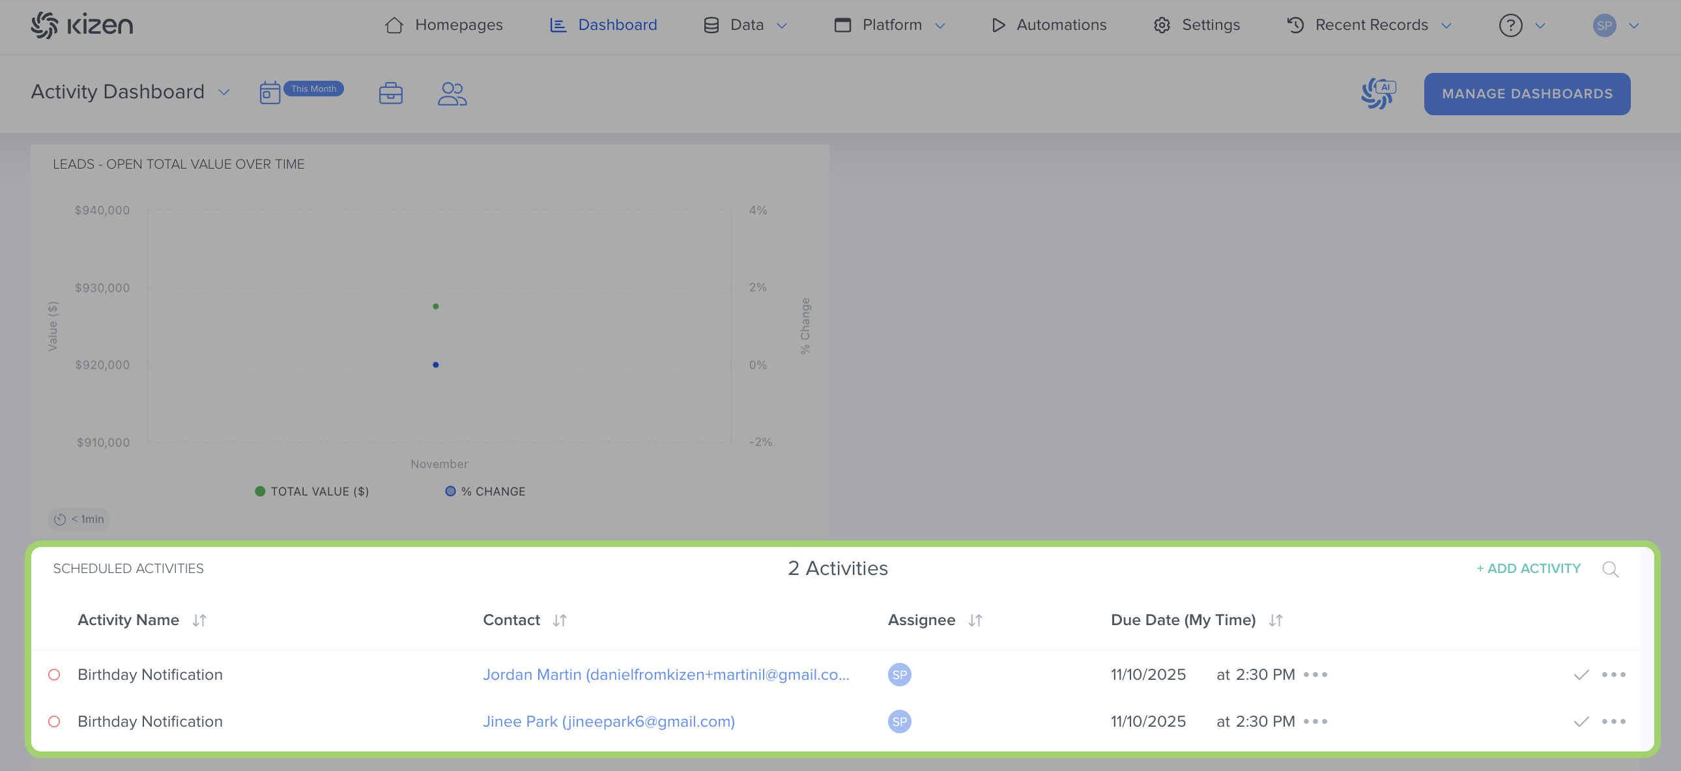
Task: Toggle circle for Jordan Martin Birthday Notification
Action: tap(55, 675)
